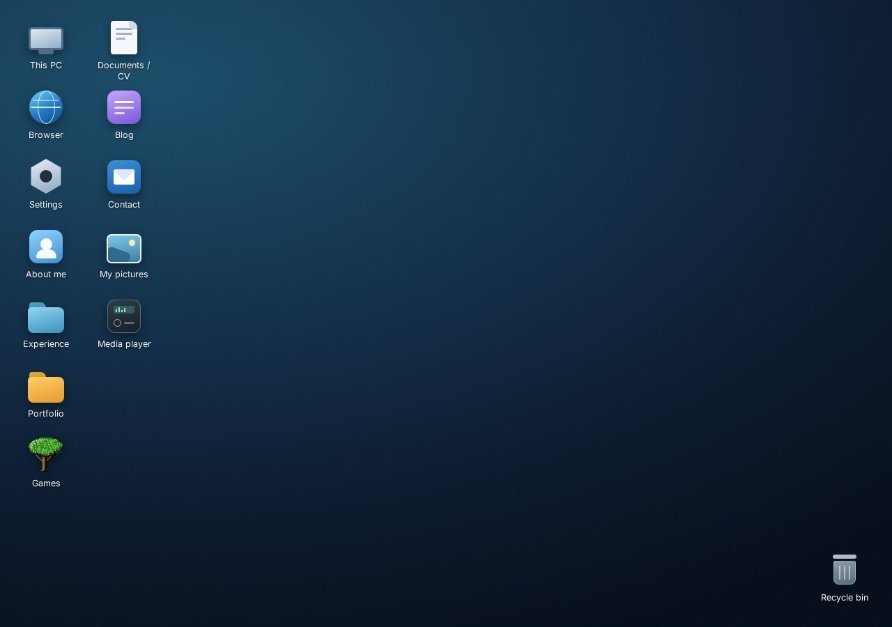The image size is (892, 627).
Task: Click the "Games" label text
Action: 46,483
